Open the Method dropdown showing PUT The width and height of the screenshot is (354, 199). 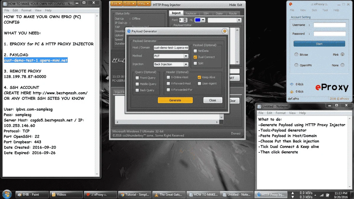[x=171, y=56]
